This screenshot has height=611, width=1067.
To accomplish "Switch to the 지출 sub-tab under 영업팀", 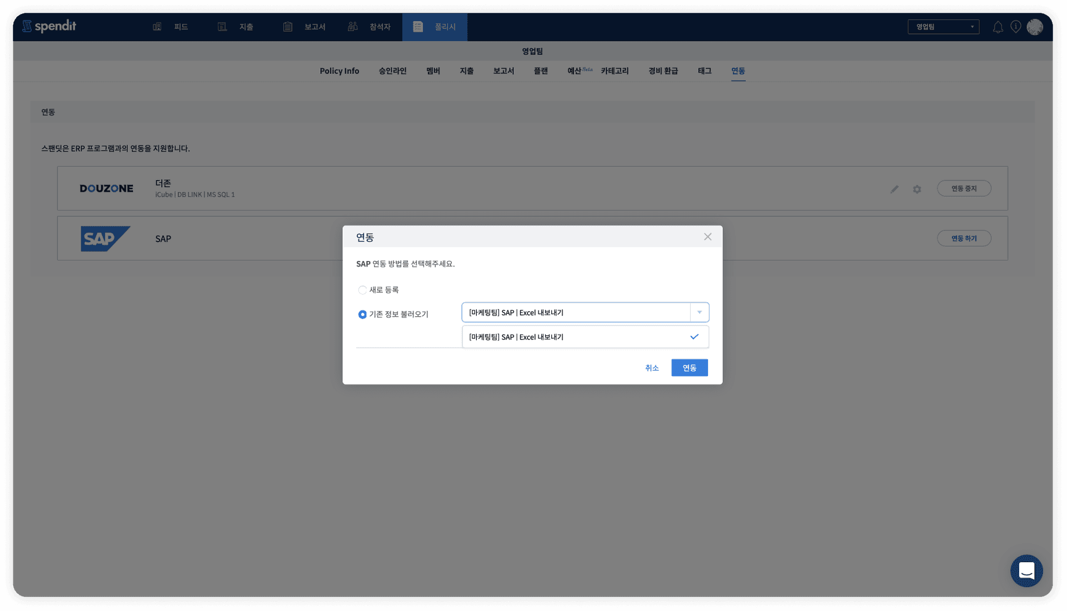I will click(x=467, y=71).
